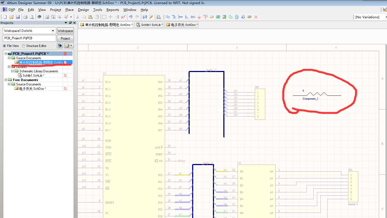Click the Cross Probe pencil icon
Screen dimensions: 387x218
151,17
